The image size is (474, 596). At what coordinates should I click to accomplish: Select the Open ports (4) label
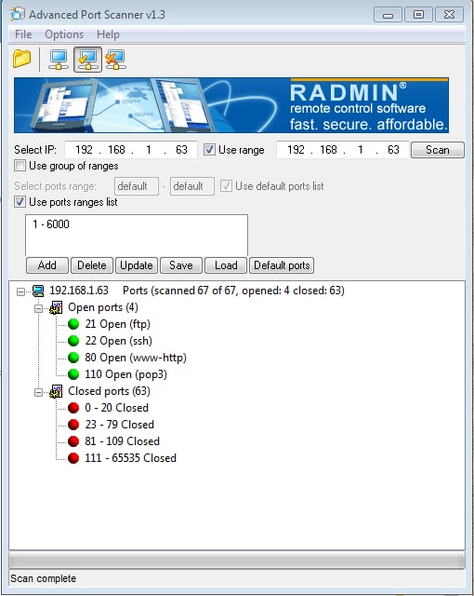103,307
